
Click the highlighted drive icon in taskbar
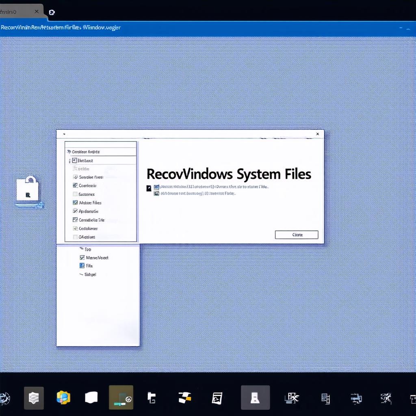[255, 398]
